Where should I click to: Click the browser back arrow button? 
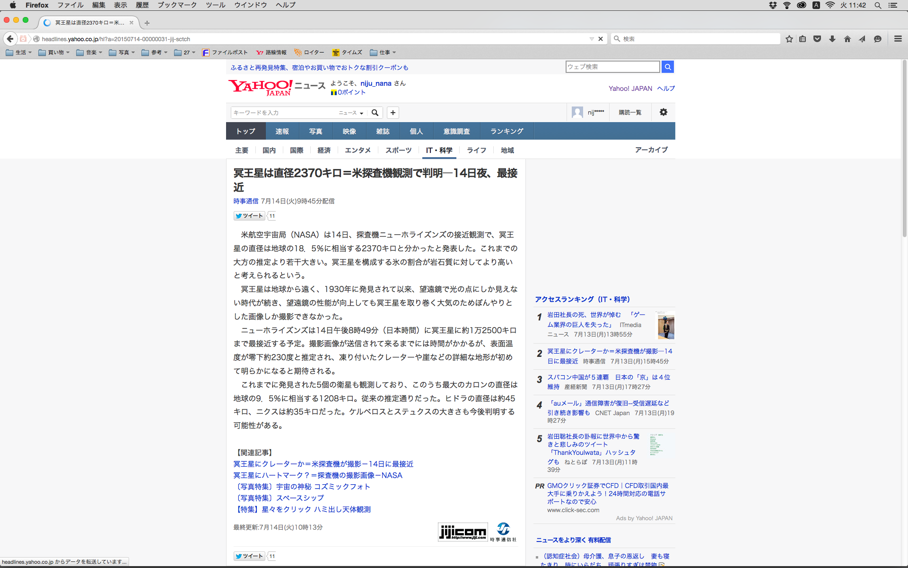(10, 39)
